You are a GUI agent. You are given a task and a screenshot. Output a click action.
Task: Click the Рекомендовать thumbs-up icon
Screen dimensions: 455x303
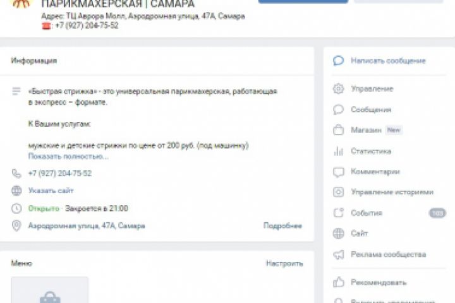tap(338, 282)
